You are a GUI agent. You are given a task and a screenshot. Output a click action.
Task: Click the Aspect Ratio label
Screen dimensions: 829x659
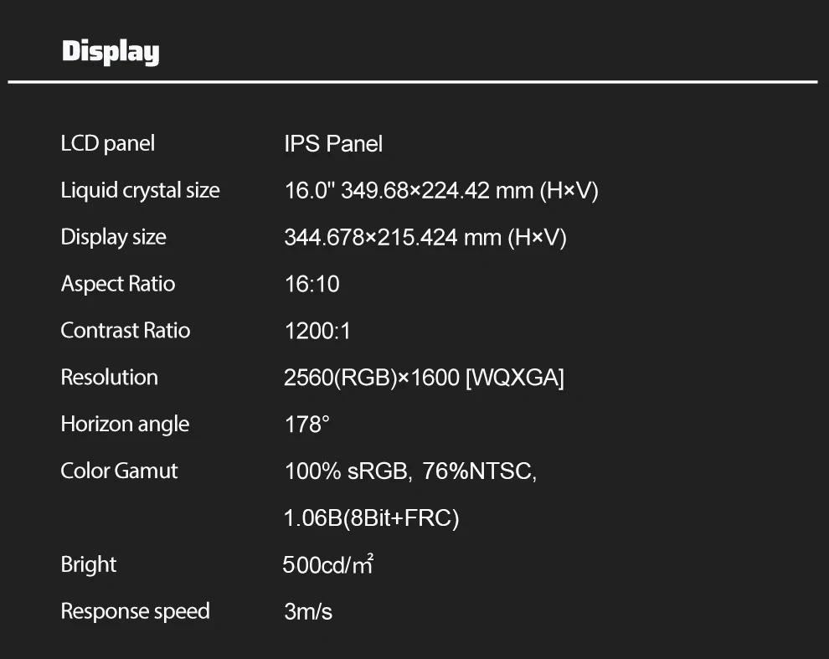pos(118,284)
